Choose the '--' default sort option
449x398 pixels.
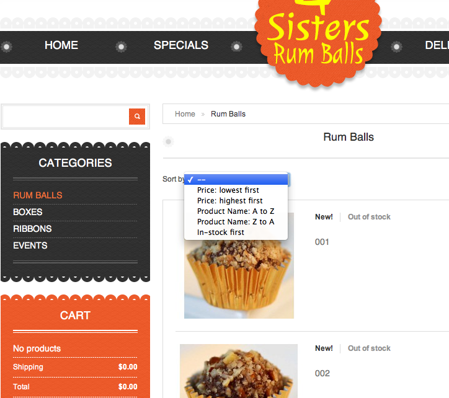tap(236, 180)
